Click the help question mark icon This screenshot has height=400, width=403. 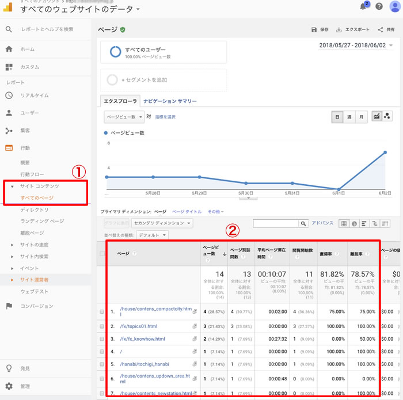point(379,6)
